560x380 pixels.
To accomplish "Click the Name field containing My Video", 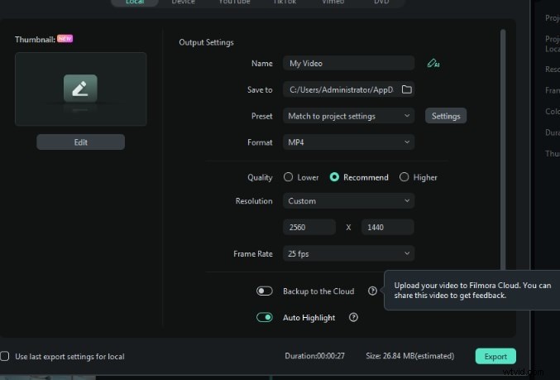I will pos(348,63).
